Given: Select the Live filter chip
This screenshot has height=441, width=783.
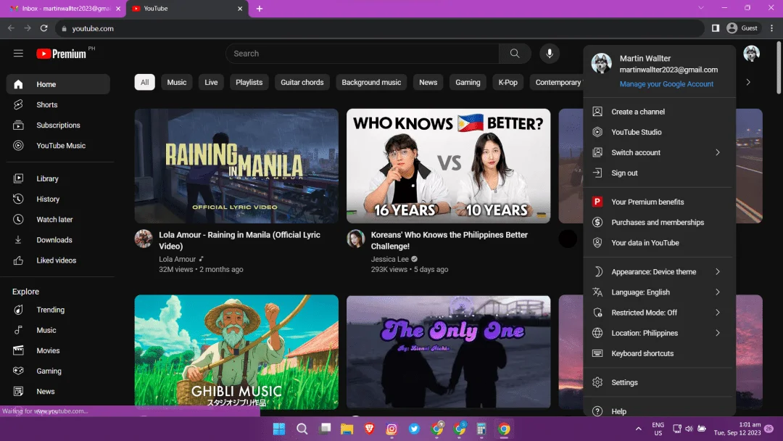Looking at the screenshot, I should pos(211,83).
